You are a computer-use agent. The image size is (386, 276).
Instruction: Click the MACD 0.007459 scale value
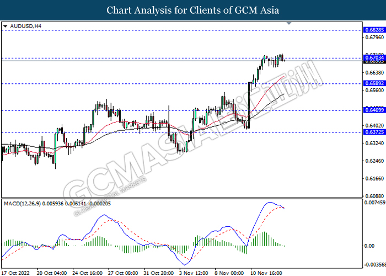pos(374,203)
